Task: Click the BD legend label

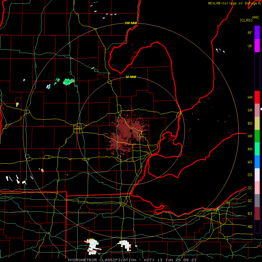Action: (x=250, y=123)
